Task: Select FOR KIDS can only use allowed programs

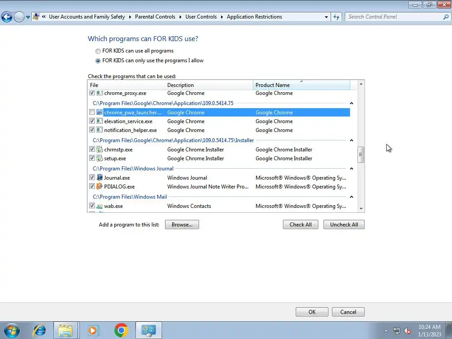Action: pyautogui.click(x=98, y=61)
